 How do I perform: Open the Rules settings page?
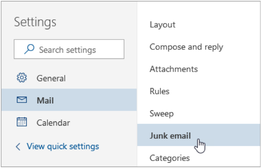click(x=159, y=91)
